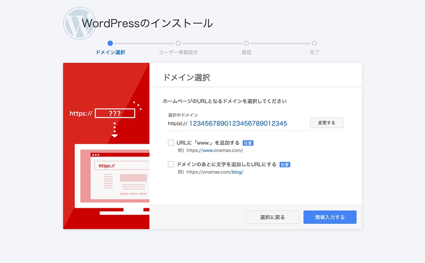Click the ホームページのURLとなるドメイン instruction text
425x263 pixels.
point(224,101)
